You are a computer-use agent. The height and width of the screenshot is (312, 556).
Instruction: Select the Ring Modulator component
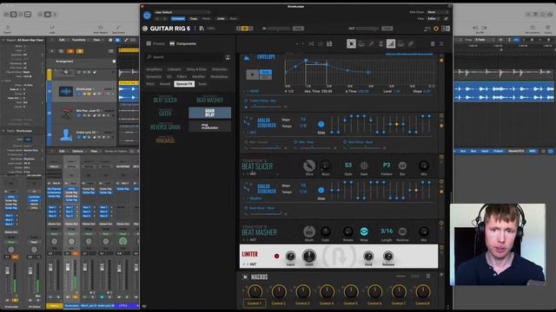210,127
